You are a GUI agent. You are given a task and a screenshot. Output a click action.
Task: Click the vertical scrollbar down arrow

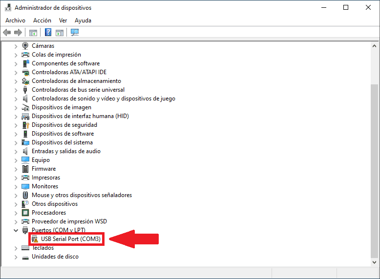point(375,262)
